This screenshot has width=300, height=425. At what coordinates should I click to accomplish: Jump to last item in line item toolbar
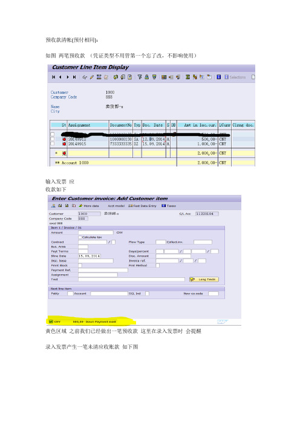pyautogui.click(x=74, y=77)
